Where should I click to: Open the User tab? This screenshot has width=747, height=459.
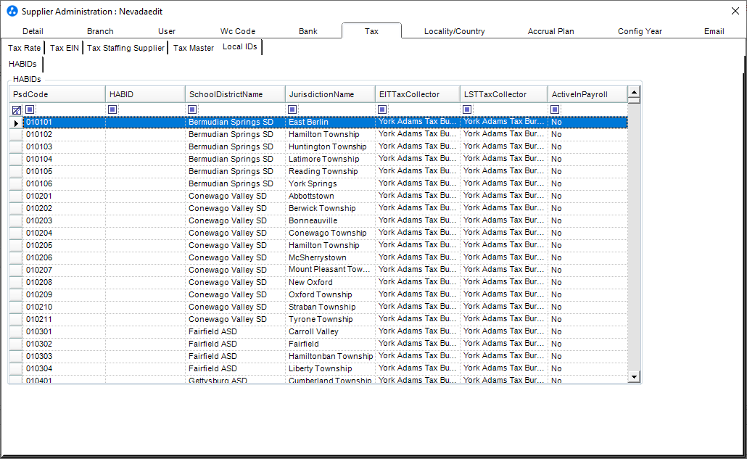pyautogui.click(x=167, y=31)
